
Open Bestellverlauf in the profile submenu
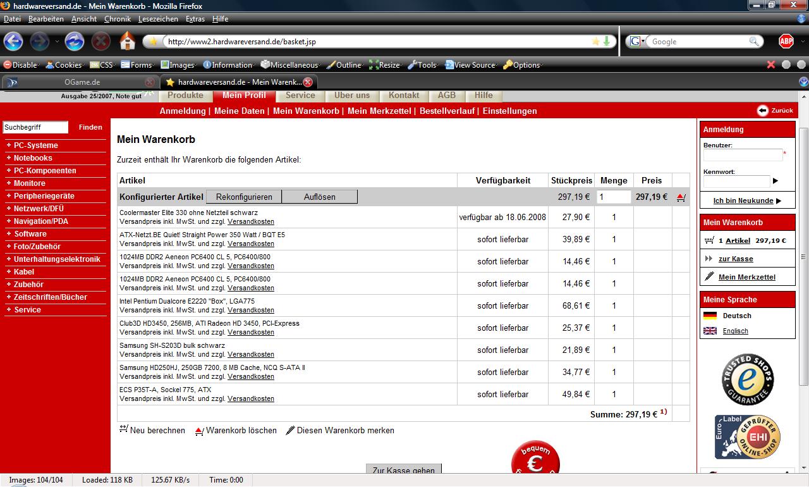pos(447,111)
